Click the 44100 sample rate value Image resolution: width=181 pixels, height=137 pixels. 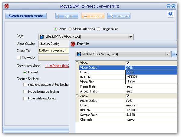pos(131,115)
